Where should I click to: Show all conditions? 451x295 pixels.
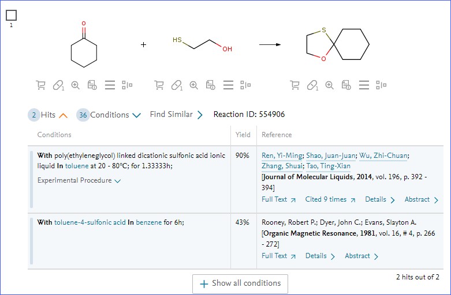pyautogui.click(x=240, y=283)
